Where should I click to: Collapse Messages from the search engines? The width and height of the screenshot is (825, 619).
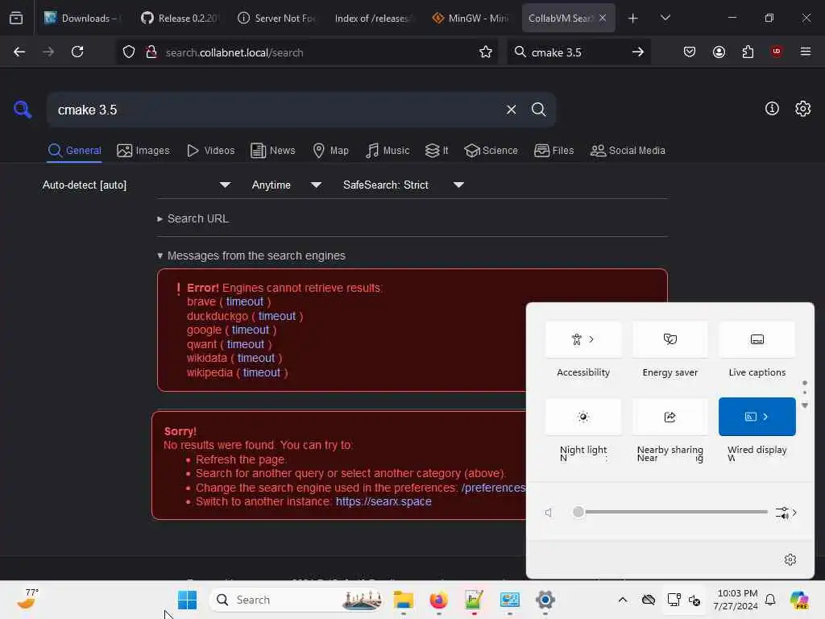click(251, 255)
